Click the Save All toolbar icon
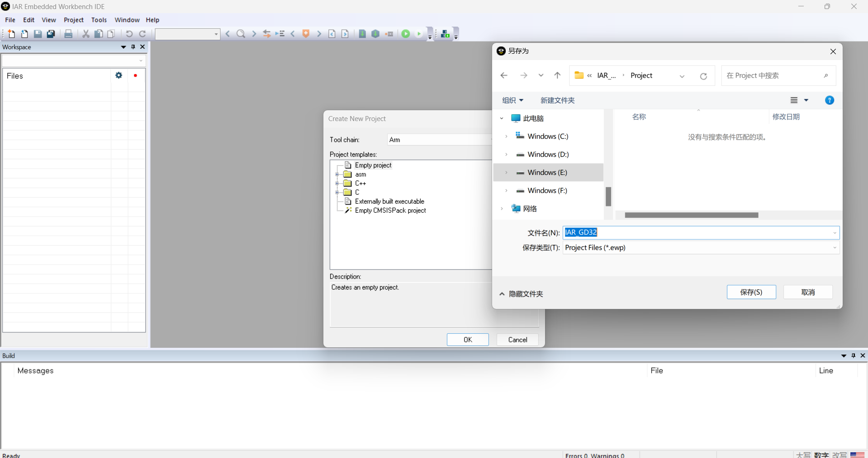868x458 pixels. tap(51, 34)
